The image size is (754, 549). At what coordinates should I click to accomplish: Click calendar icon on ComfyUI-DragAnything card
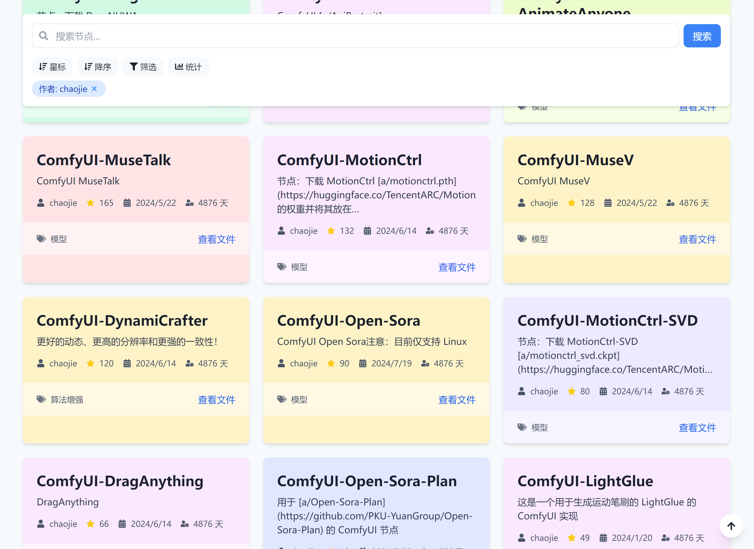pyautogui.click(x=122, y=524)
